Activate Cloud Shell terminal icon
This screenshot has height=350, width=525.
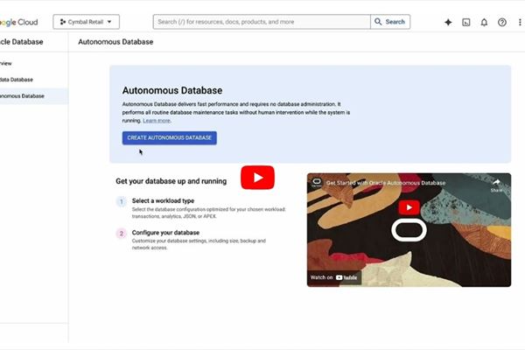point(466,22)
